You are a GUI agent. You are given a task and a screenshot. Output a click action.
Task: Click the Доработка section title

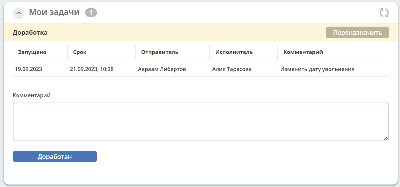(x=30, y=33)
